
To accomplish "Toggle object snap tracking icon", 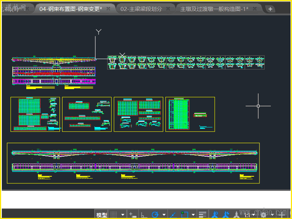I will [173, 215].
